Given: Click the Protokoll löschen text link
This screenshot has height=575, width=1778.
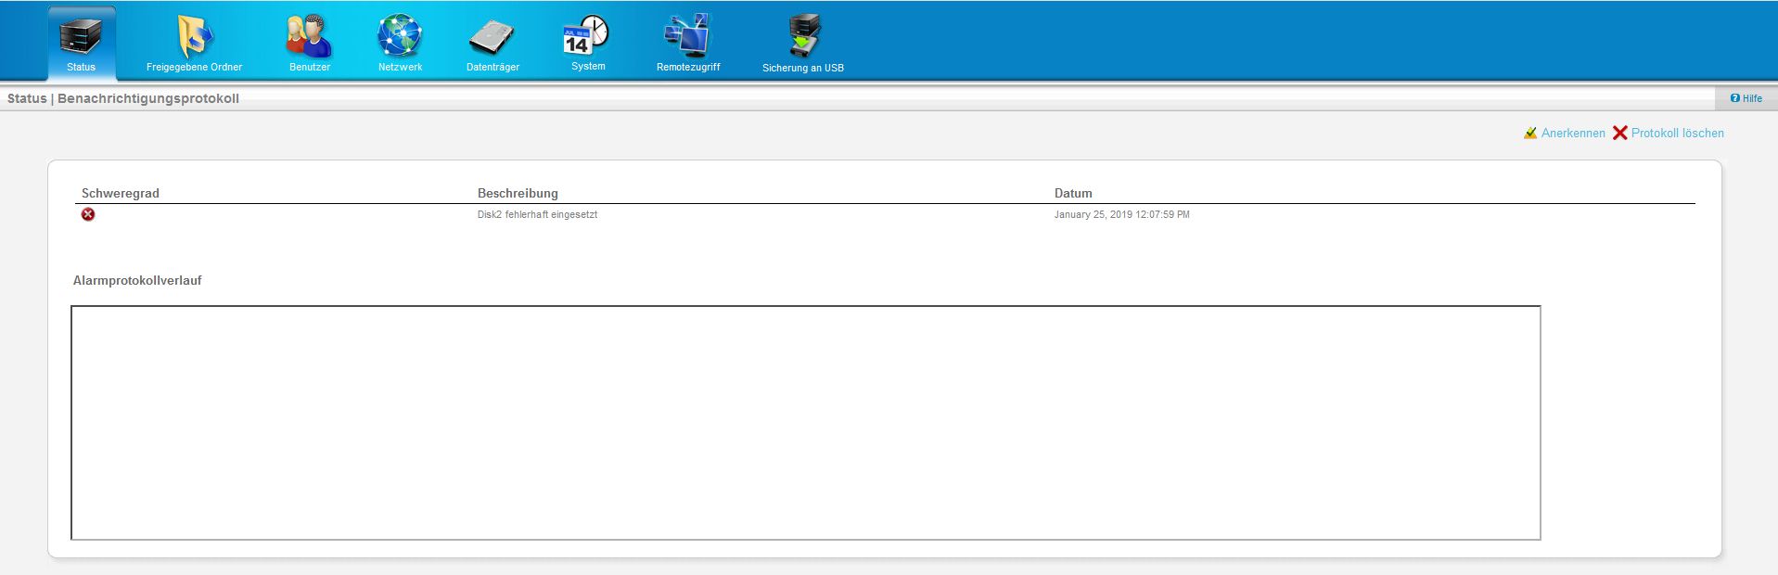Looking at the screenshot, I should [x=1677, y=133].
